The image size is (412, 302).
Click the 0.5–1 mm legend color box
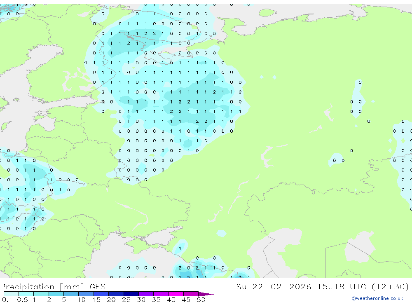coord(26,294)
